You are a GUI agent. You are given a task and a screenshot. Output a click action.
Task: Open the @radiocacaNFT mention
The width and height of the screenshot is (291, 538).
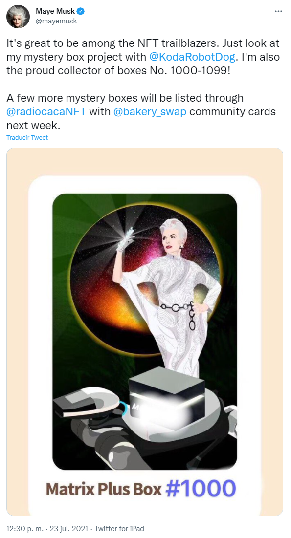[x=46, y=111]
